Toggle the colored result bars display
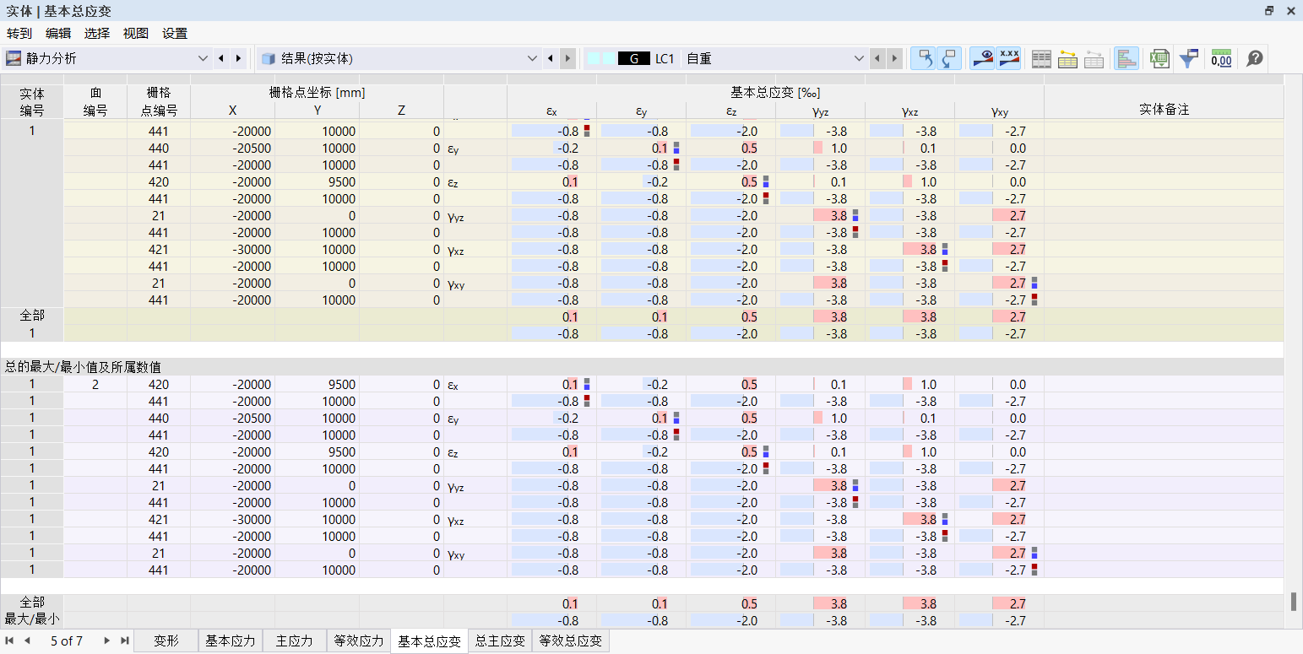This screenshot has width=1303, height=654. click(1126, 58)
